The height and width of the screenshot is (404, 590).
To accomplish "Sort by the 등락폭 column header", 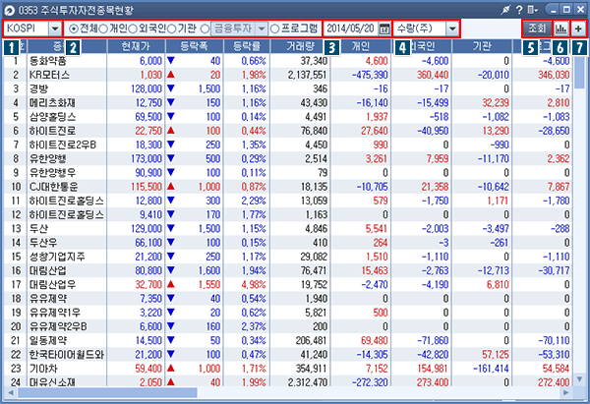I will tap(194, 46).
